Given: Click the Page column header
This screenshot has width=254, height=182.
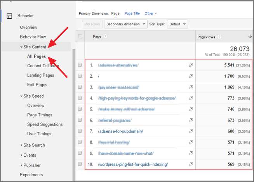Looking at the screenshot, I should [97, 37].
